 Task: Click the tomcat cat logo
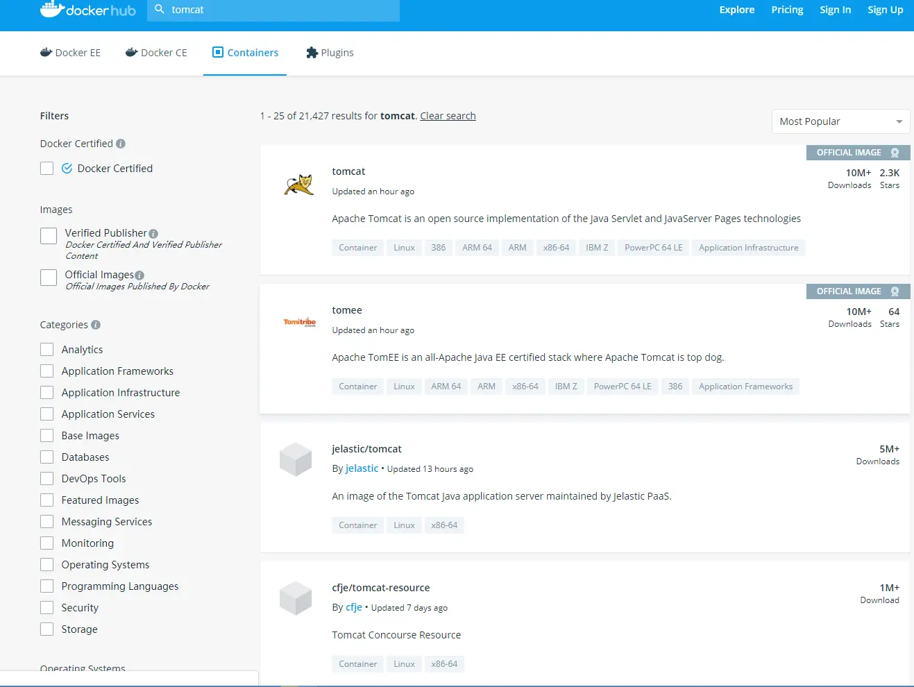pyautogui.click(x=299, y=185)
